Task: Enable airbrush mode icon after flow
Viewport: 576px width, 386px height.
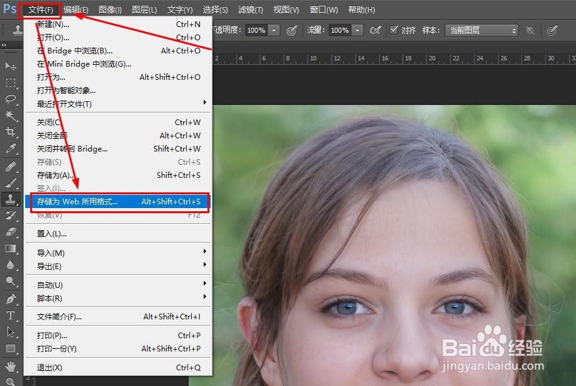Action: point(375,30)
